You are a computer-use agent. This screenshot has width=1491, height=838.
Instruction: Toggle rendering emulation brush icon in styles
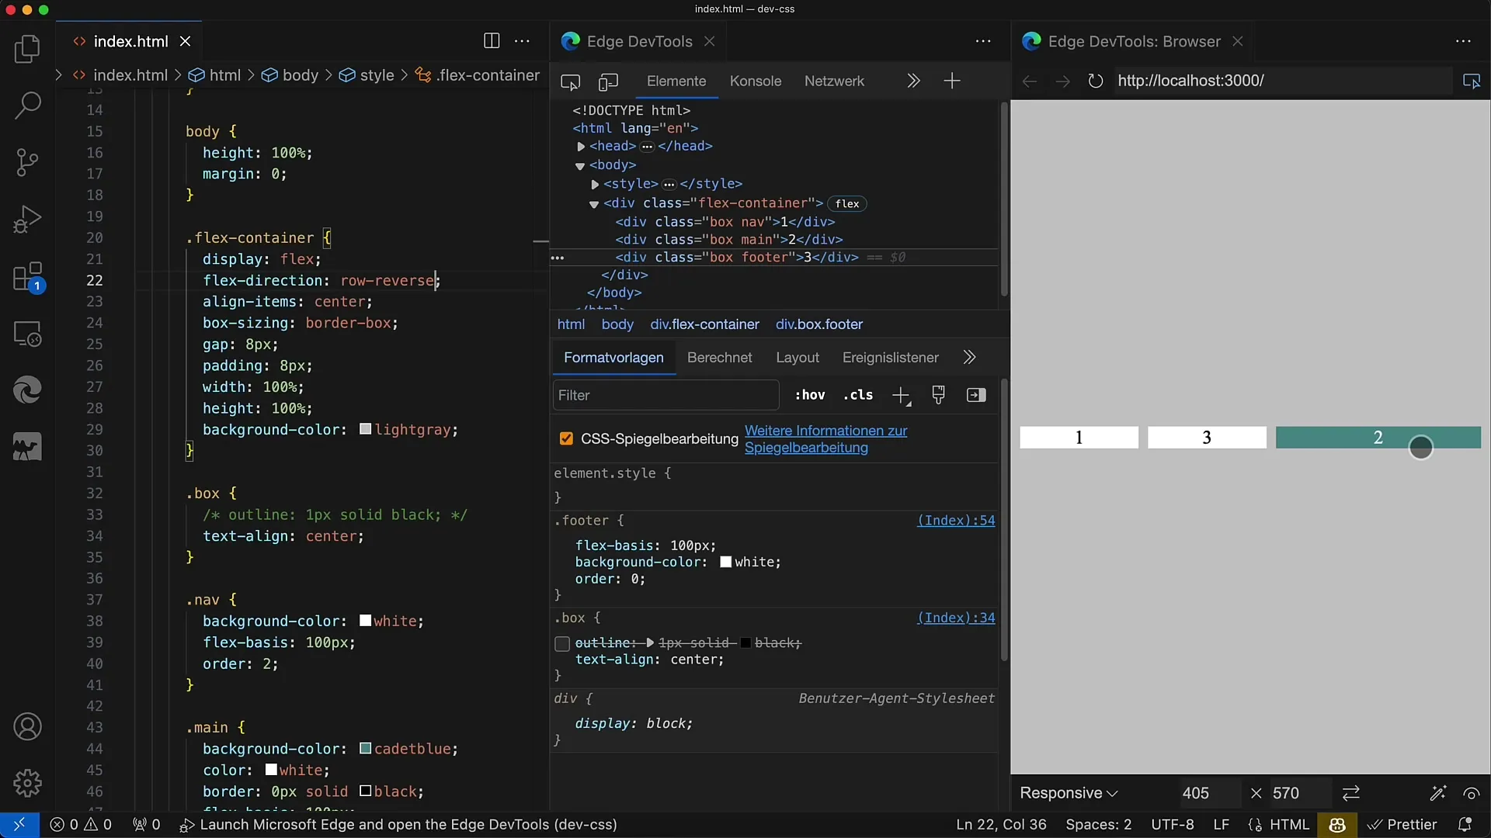pyautogui.click(x=938, y=395)
